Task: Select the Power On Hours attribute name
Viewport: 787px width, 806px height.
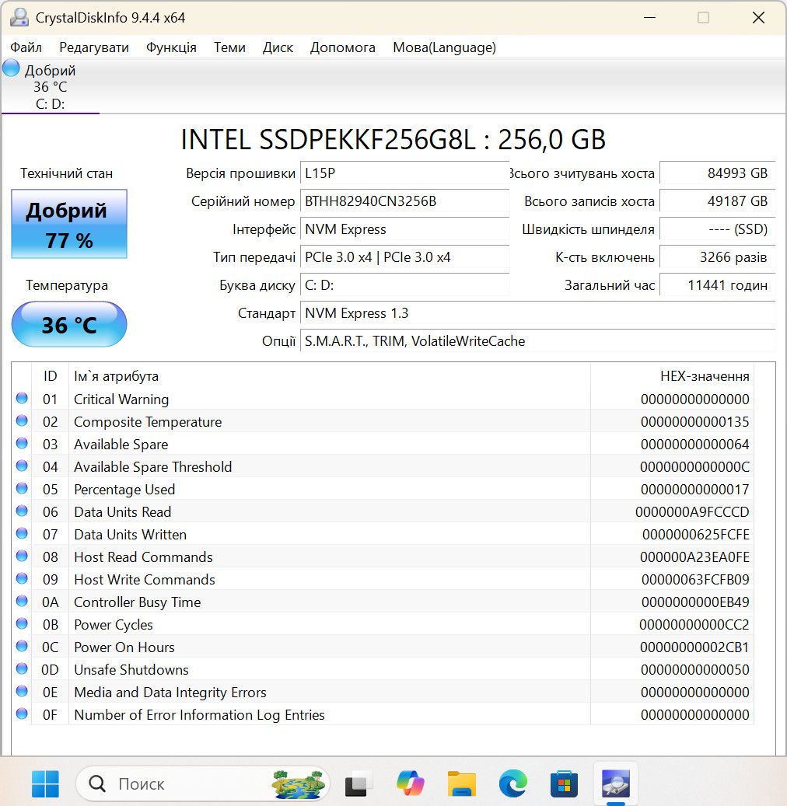Action: pyautogui.click(x=124, y=647)
